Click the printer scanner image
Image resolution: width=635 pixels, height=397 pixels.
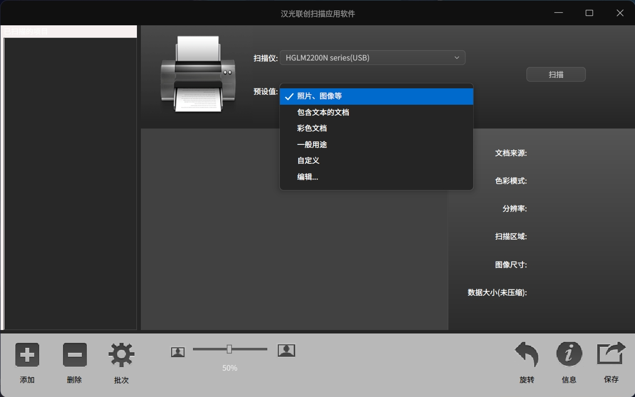[197, 74]
